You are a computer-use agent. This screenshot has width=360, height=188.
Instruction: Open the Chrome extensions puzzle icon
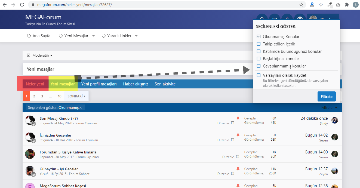(x=347, y=5)
